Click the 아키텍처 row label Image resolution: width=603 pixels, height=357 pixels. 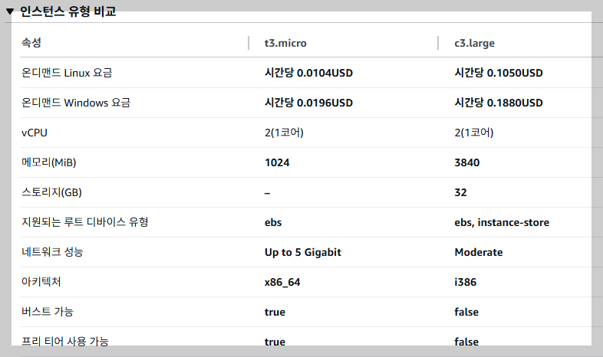[41, 282]
